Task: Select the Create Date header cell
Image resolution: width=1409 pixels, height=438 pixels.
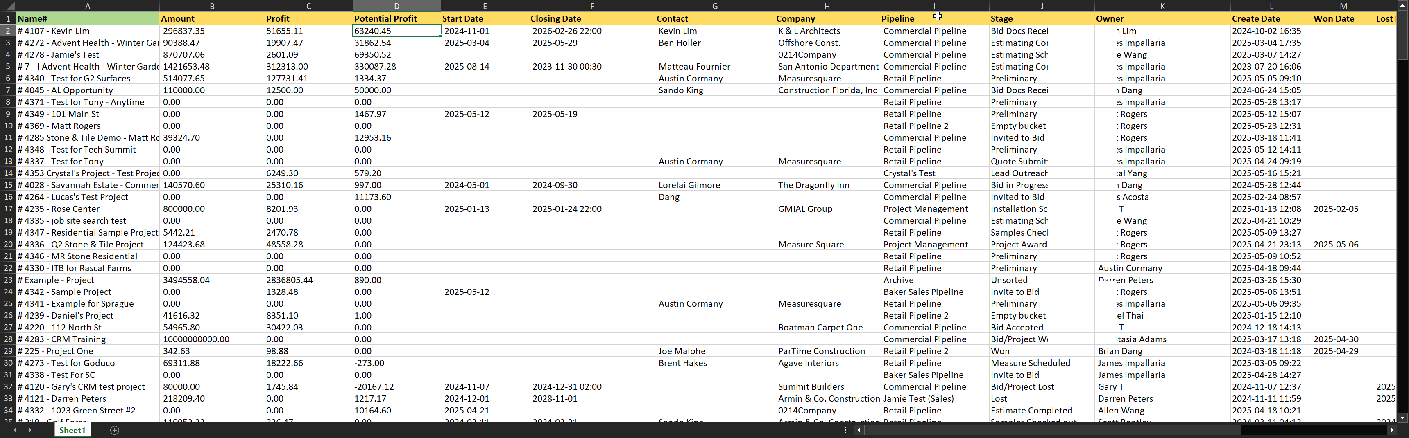Action: pos(1271,18)
